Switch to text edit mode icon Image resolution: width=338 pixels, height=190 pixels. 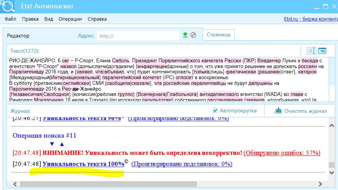(311, 51)
